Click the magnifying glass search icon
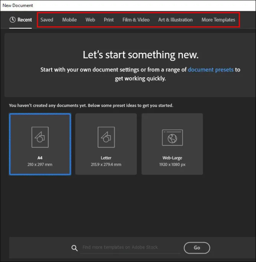This screenshot has height=262, width=256. tap(74, 248)
